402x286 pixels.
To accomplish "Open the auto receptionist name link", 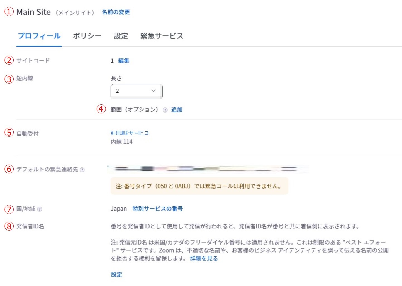I will click(130, 133).
